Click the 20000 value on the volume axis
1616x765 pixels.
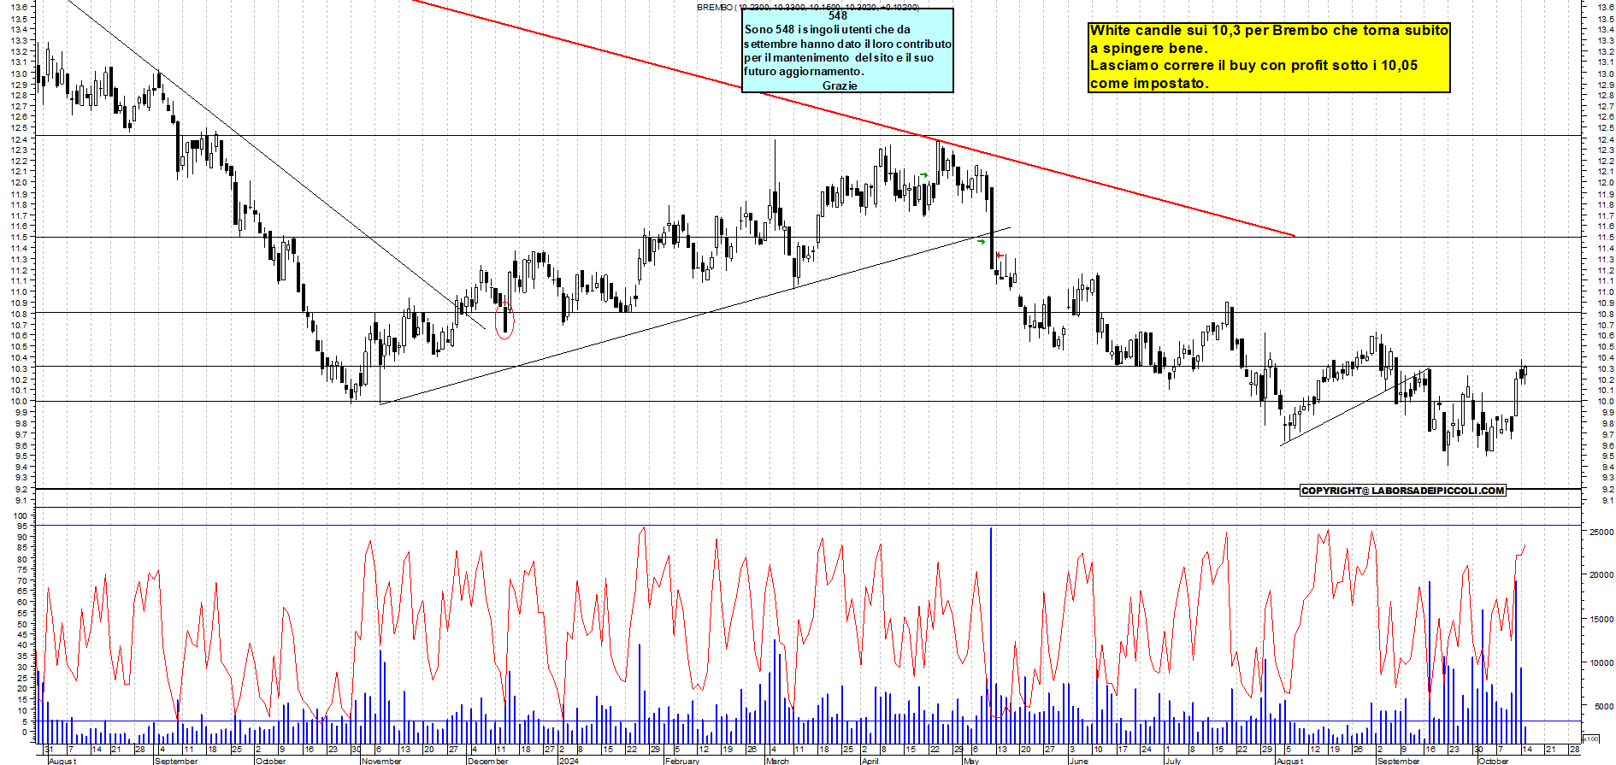pos(1601,575)
